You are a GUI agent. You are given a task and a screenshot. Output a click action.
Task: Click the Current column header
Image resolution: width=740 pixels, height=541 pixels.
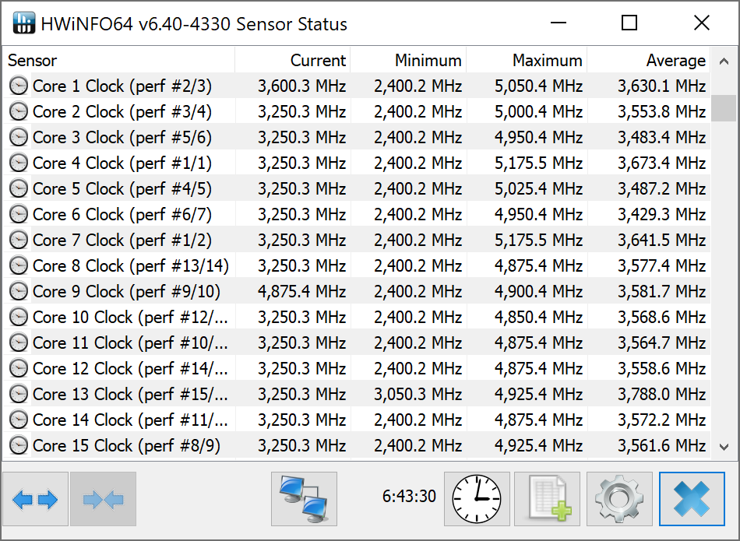click(x=293, y=61)
